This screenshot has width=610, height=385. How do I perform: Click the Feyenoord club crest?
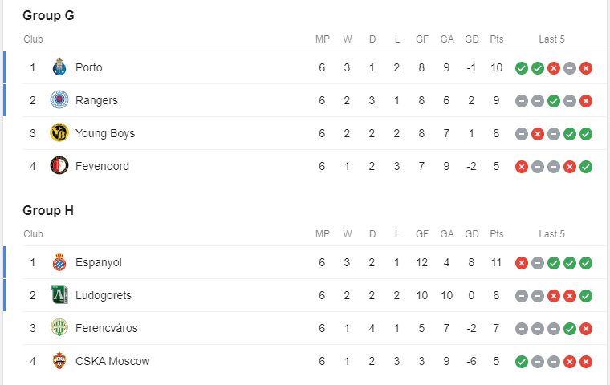pos(59,166)
